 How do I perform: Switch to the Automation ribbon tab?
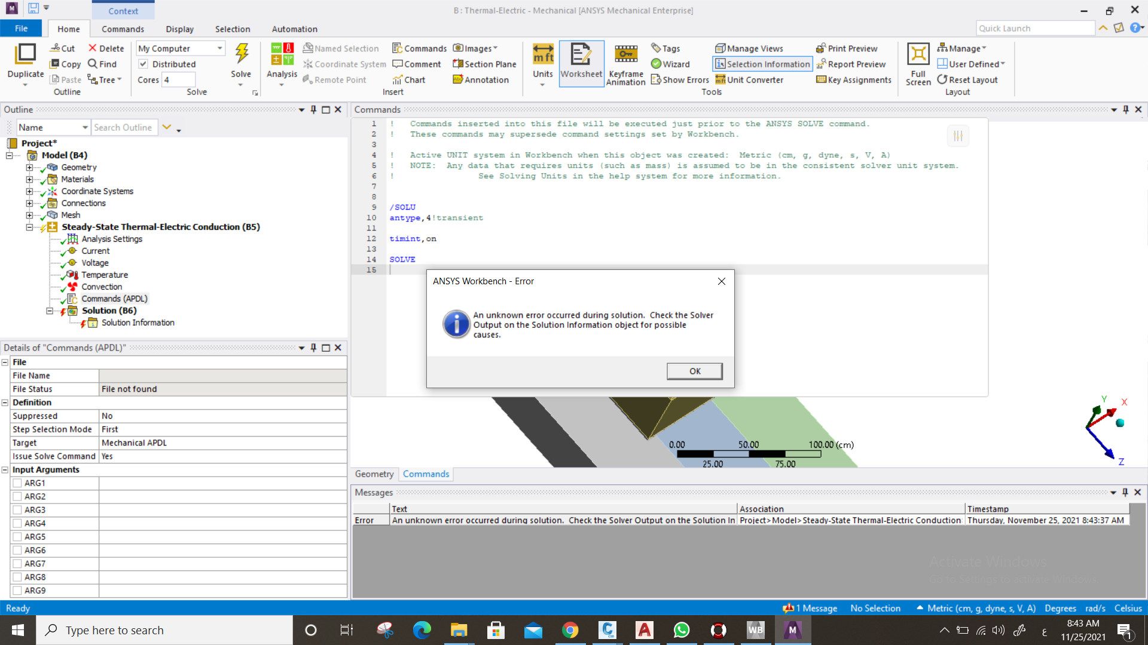[x=294, y=29]
